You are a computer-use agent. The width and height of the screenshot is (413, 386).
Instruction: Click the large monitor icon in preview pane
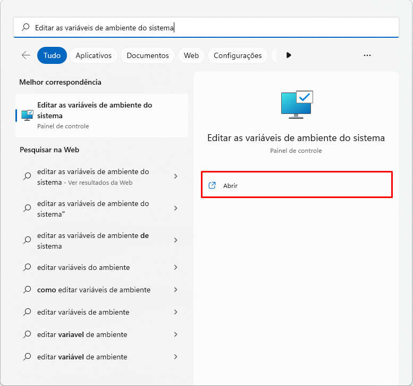pyautogui.click(x=297, y=104)
